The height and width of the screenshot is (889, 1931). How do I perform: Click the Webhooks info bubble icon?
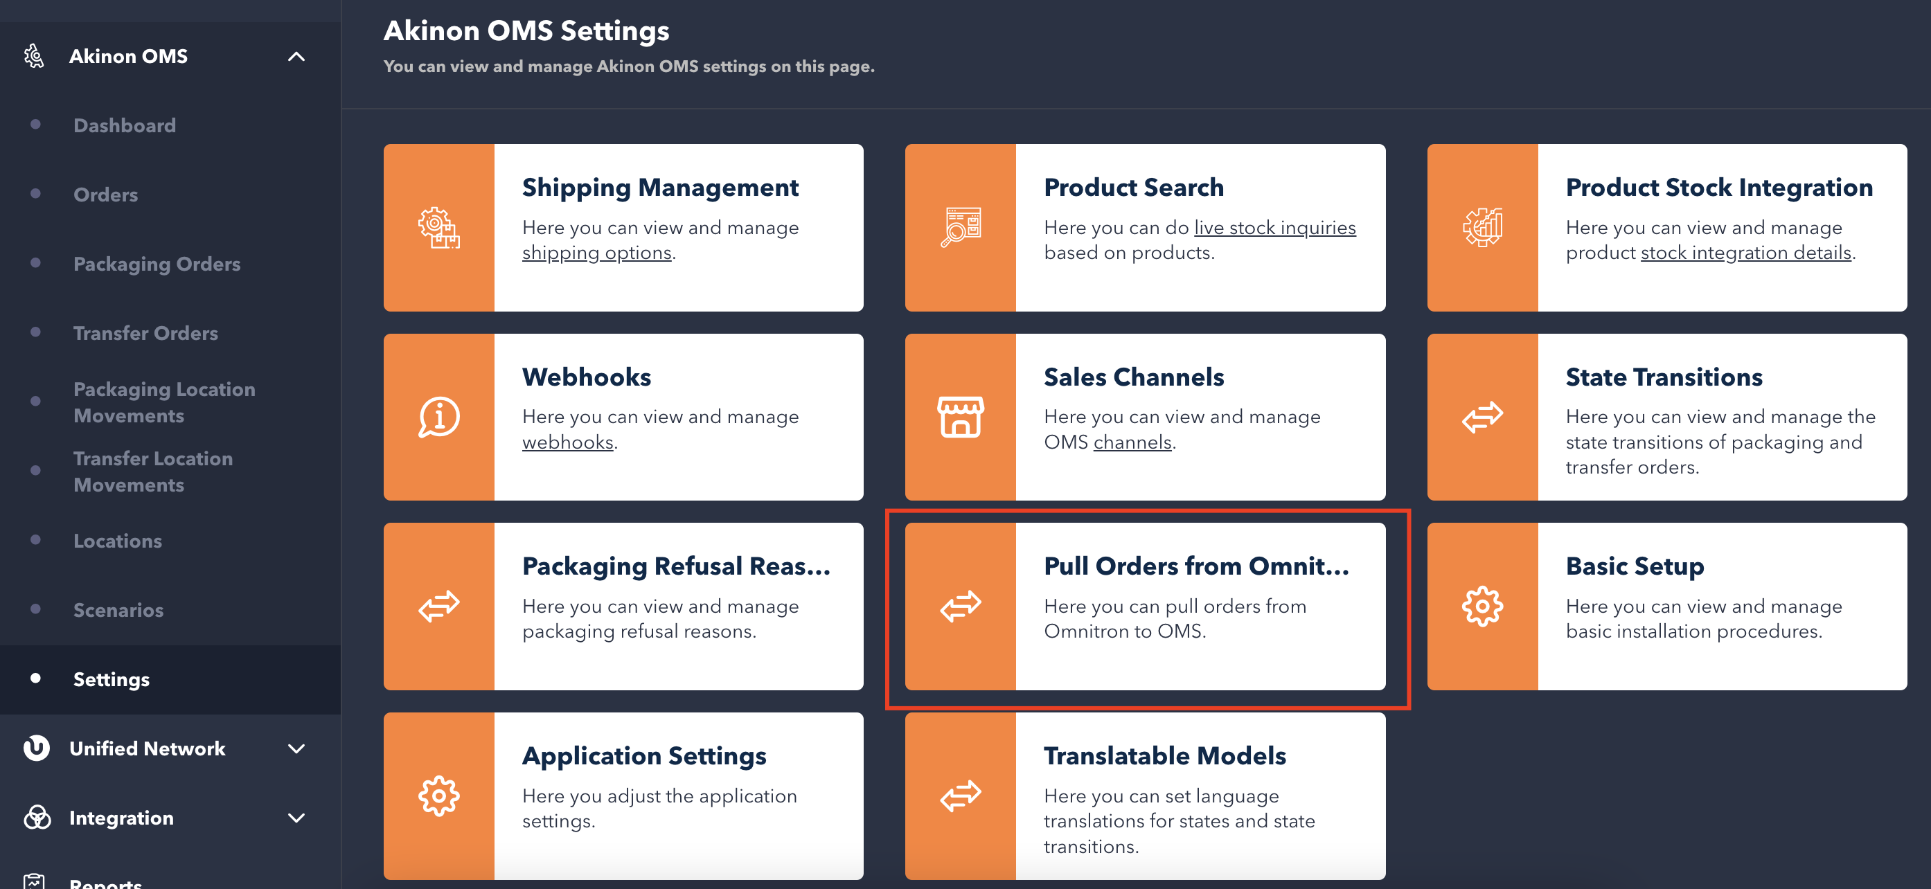pyautogui.click(x=438, y=417)
